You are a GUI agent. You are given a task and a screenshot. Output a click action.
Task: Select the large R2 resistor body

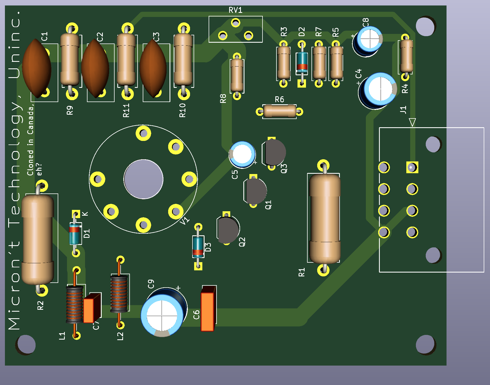(x=37, y=239)
